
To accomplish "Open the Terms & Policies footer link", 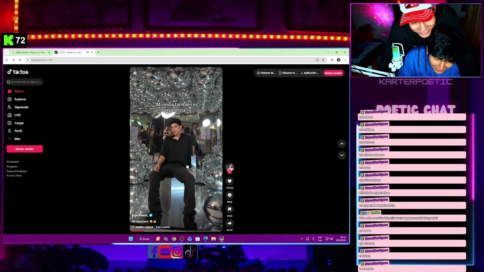I will point(17,171).
